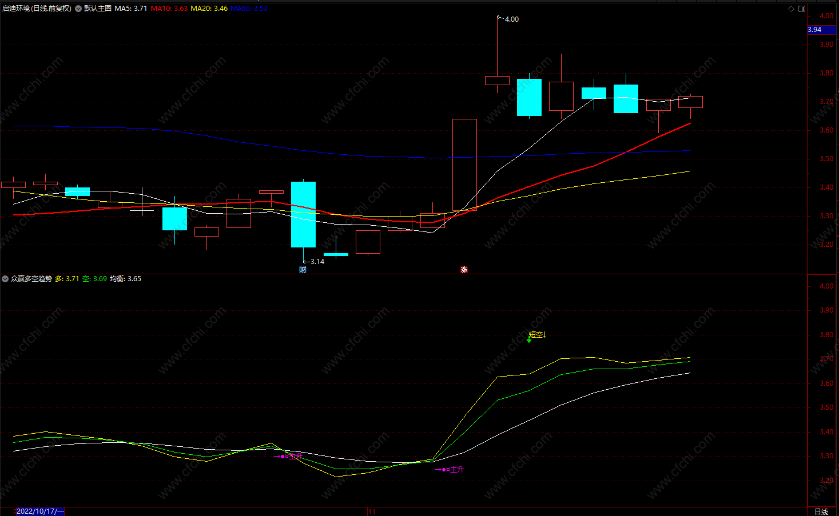
Task: Open the main chart indicator dropdown arrow
Action: click(x=78, y=9)
